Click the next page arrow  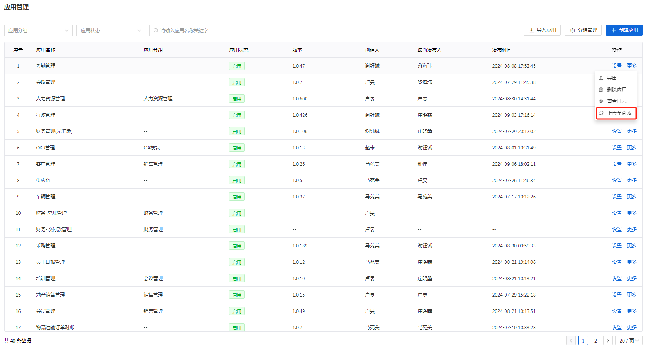coord(608,341)
